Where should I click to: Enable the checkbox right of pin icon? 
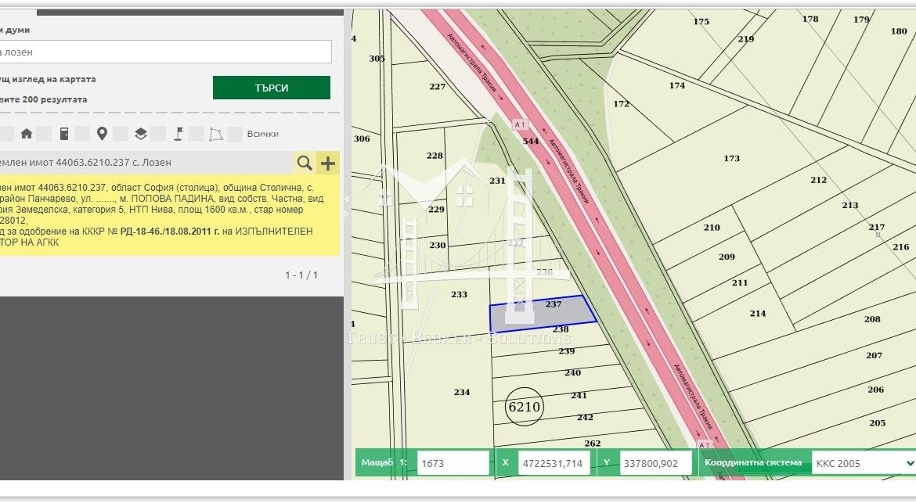pyautogui.click(x=121, y=134)
